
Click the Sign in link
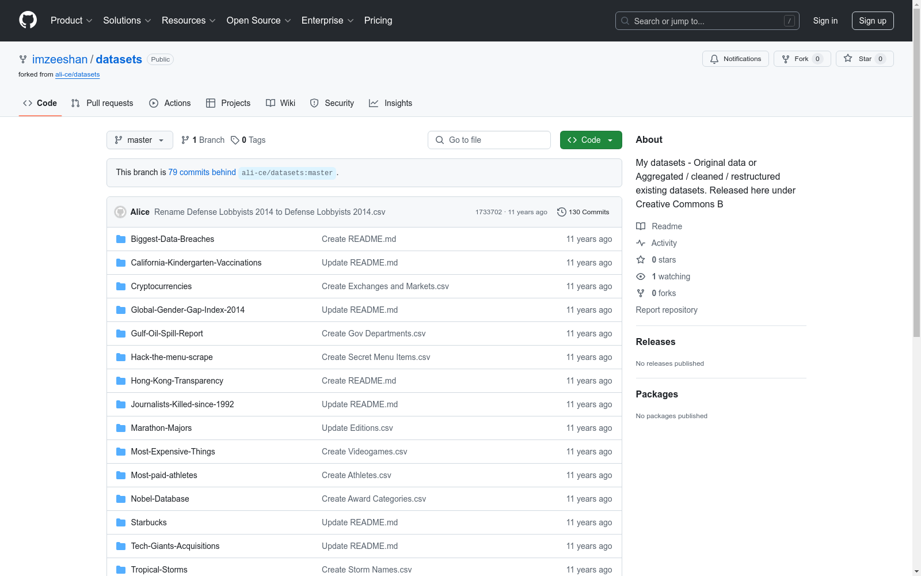[825, 21]
